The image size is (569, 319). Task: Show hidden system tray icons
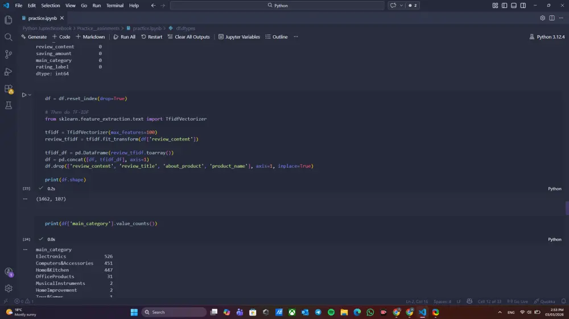(x=500, y=312)
